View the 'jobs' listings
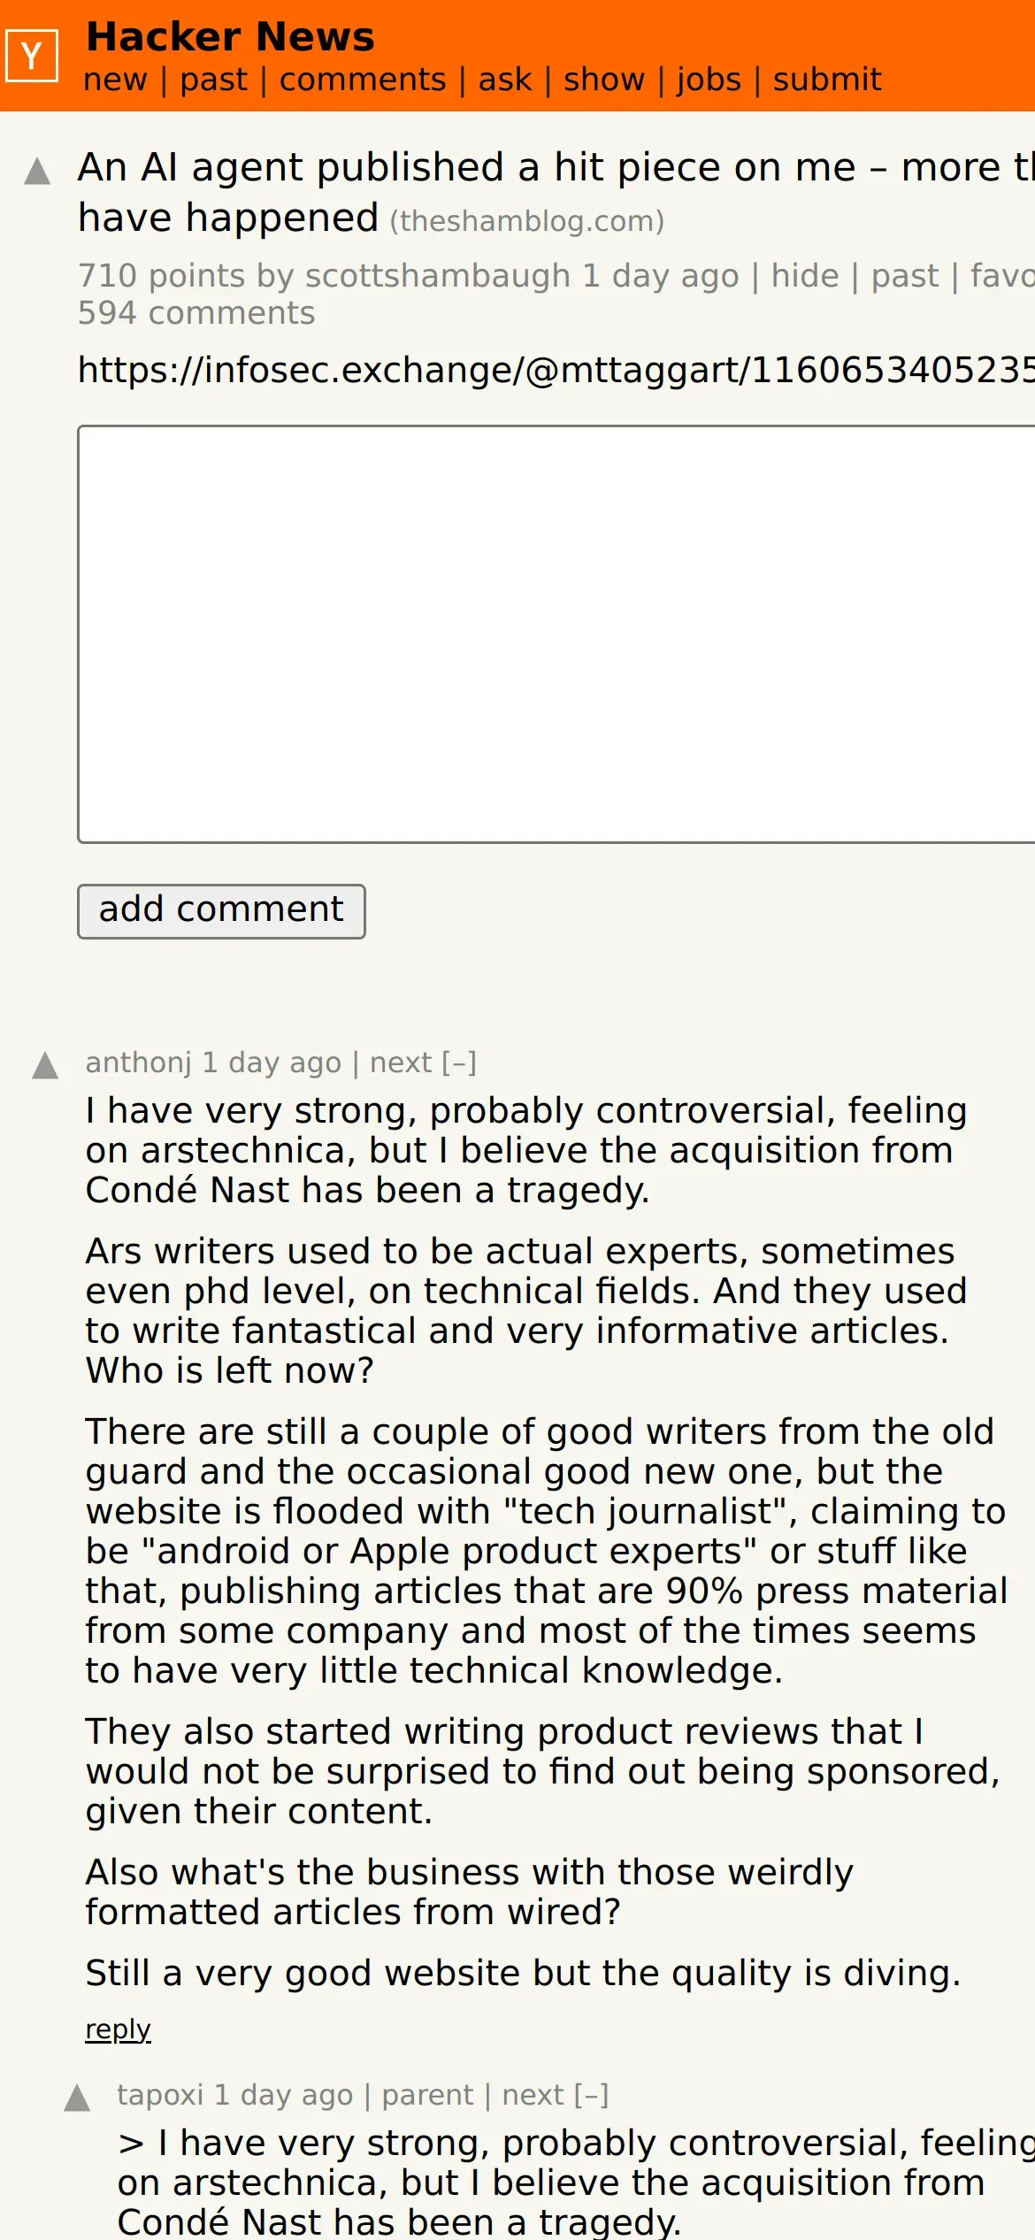The width and height of the screenshot is (1035, 2240). click(x=709, y=80)
